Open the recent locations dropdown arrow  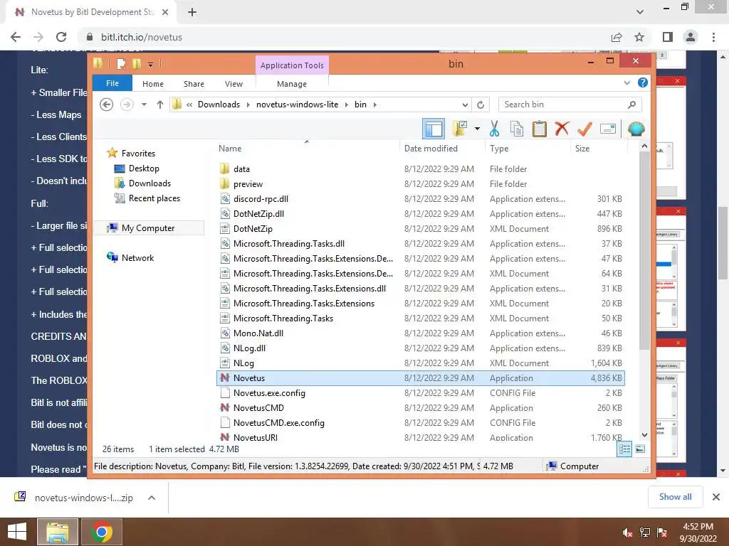[144, 105]
